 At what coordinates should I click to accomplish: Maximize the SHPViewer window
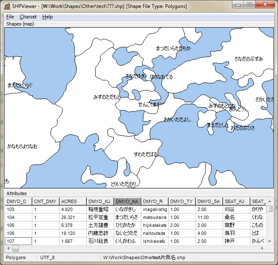point(249,4)
